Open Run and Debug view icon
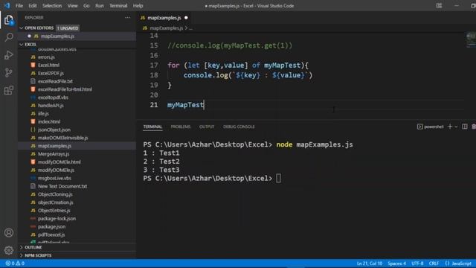The height and width of the screenshot is (268, 476). coord(9,55)
